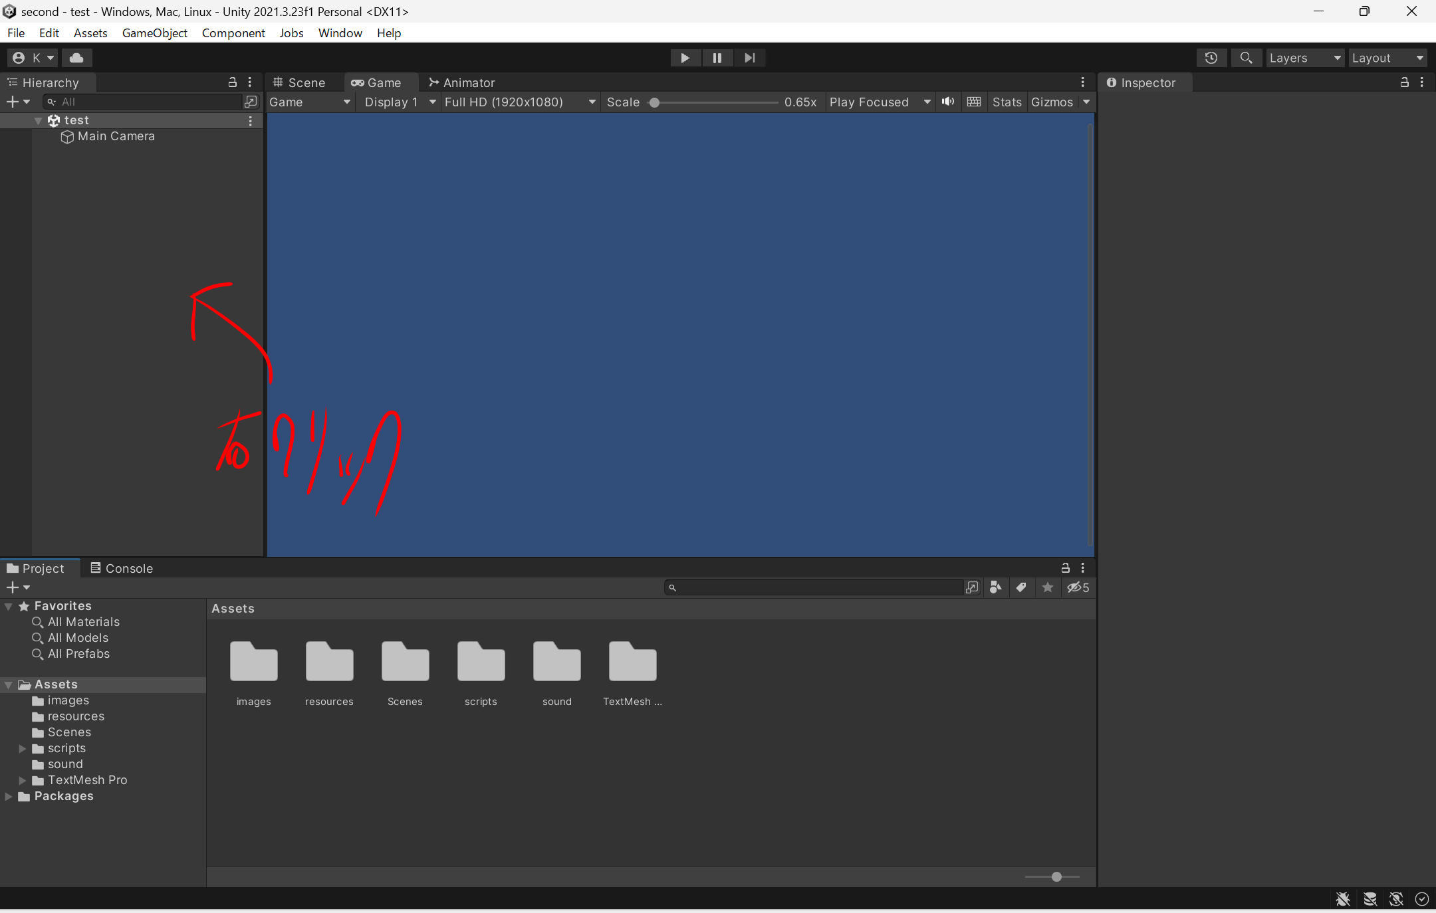Open the Play Focused dropdown
The height and width of the screenshot is (913, 1436).
tap(879, 102)
